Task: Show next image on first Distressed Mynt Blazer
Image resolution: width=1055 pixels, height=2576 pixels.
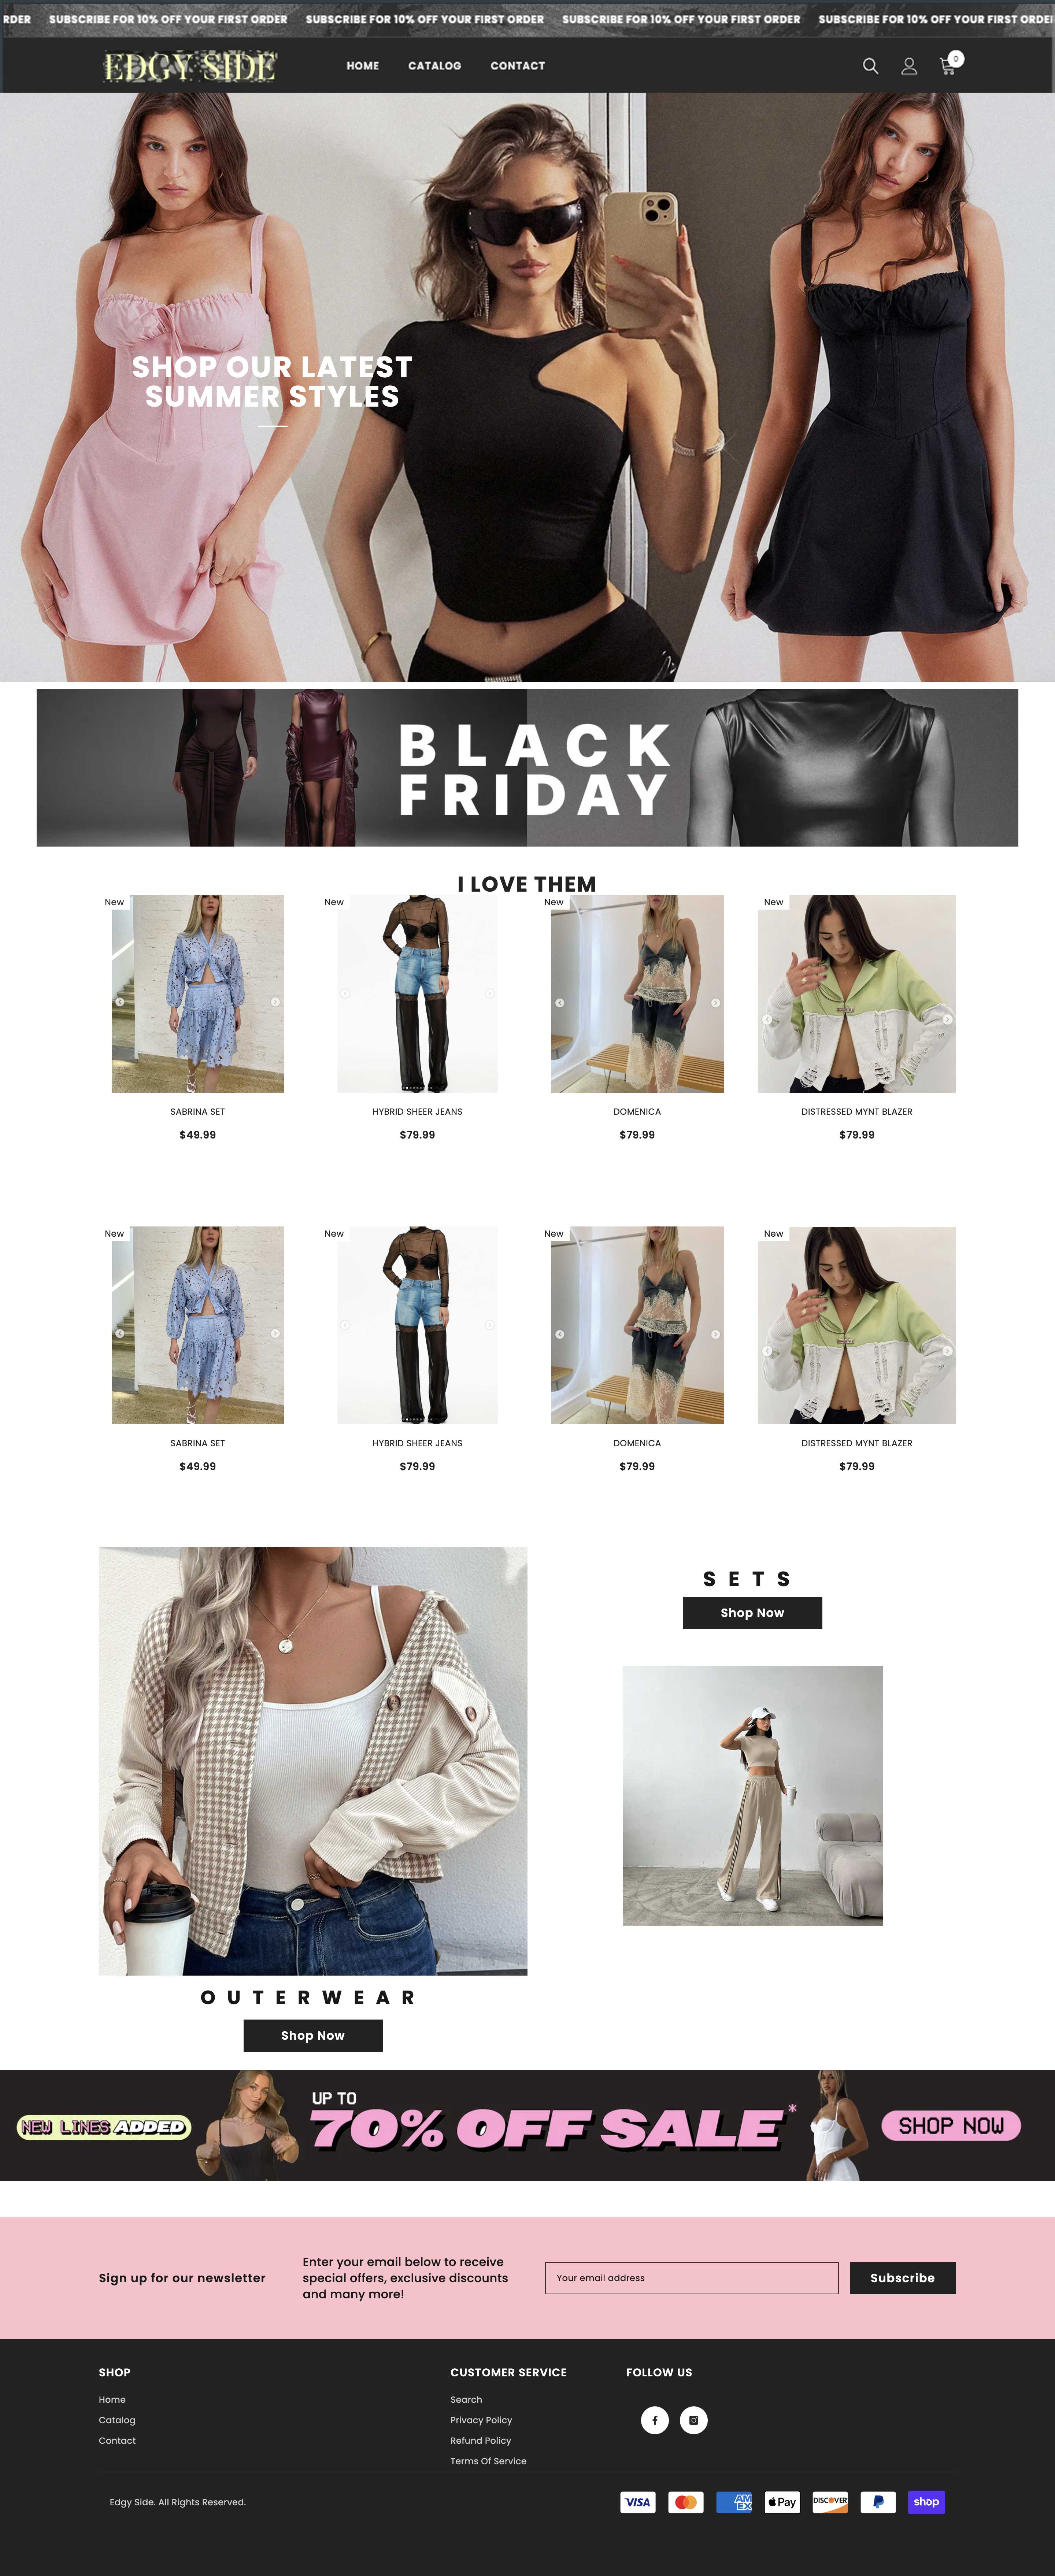Action: [x=947, y=1019]
